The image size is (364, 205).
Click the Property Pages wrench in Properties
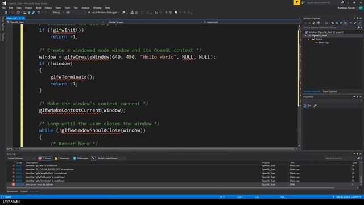click(315, 106)
